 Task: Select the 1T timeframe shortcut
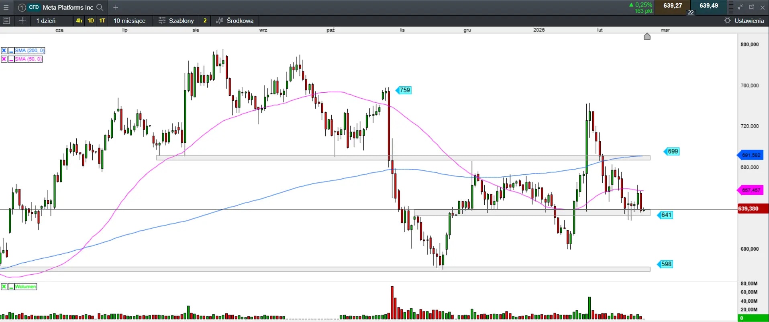(x=102, y=20)
